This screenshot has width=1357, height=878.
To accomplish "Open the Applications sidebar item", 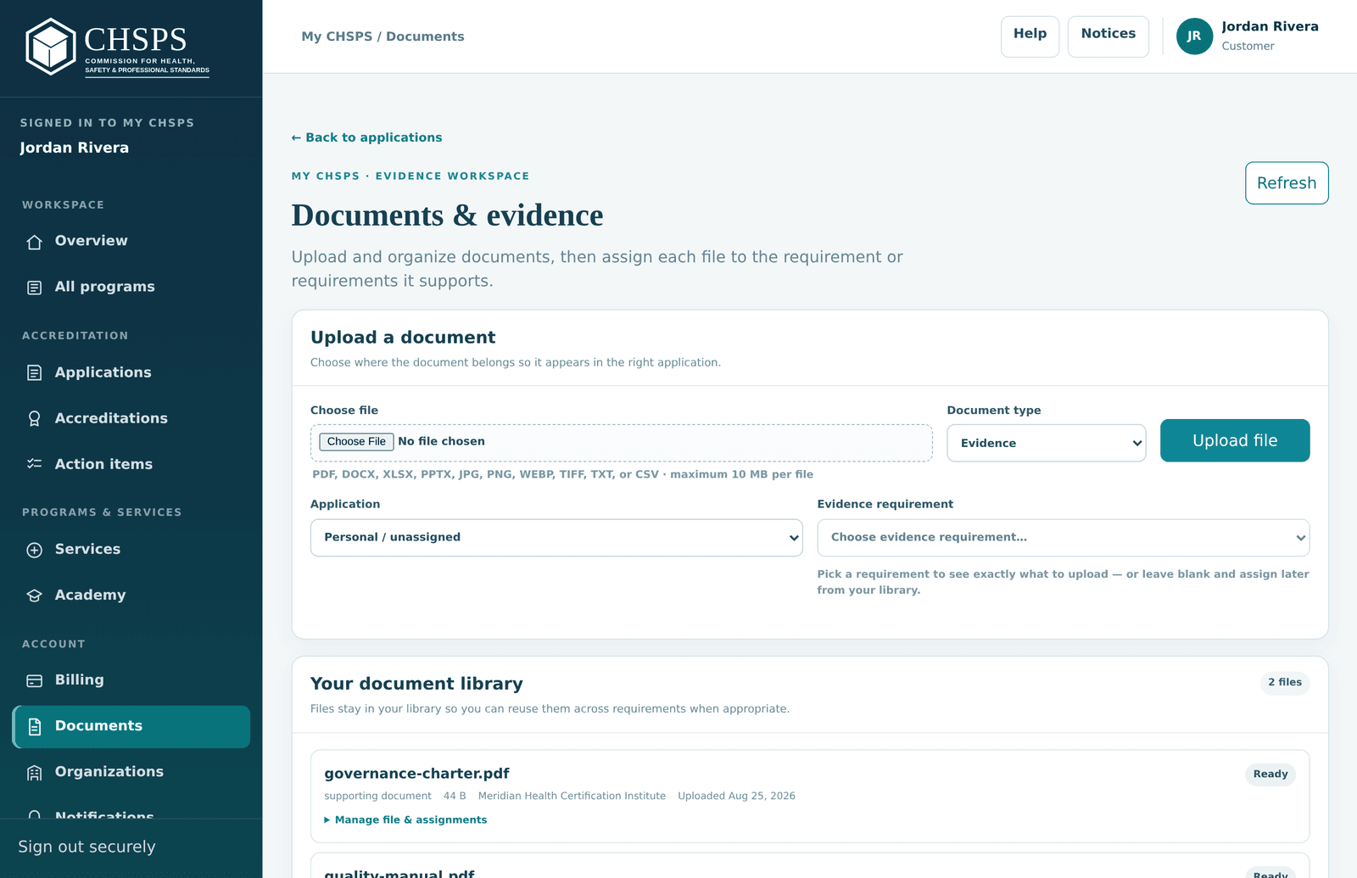I will coord(131,372).
